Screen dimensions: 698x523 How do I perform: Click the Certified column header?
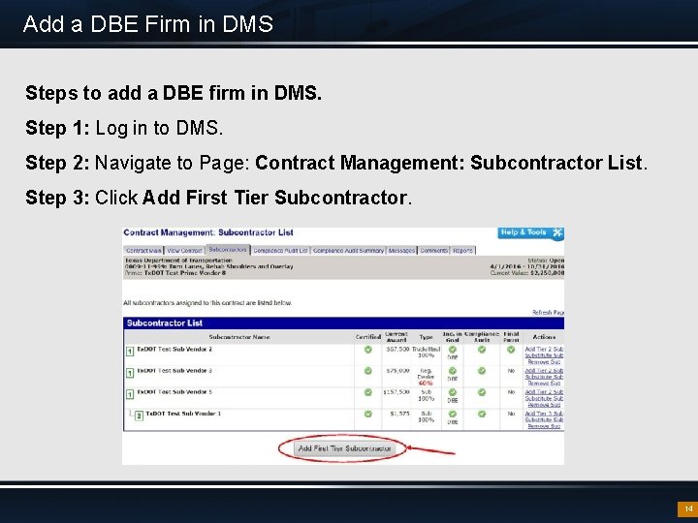coord(368,337)
